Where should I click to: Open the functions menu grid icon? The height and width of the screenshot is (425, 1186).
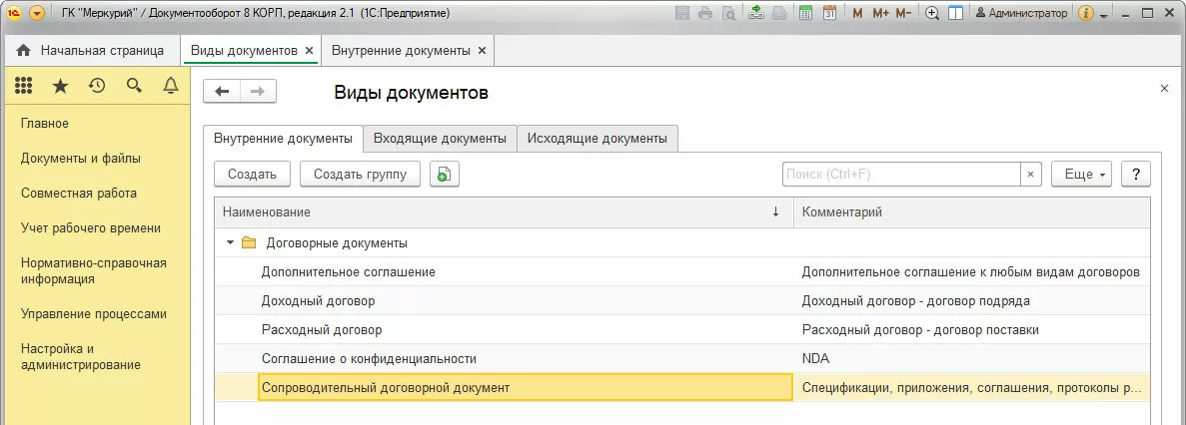pyautogui.click(x=24, y=87)
